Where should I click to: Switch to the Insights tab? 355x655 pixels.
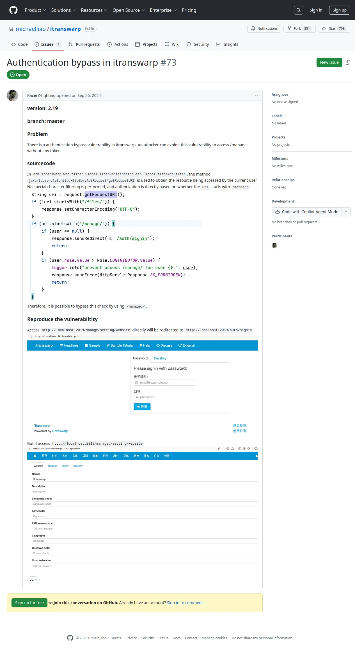(x=227, y=44)
